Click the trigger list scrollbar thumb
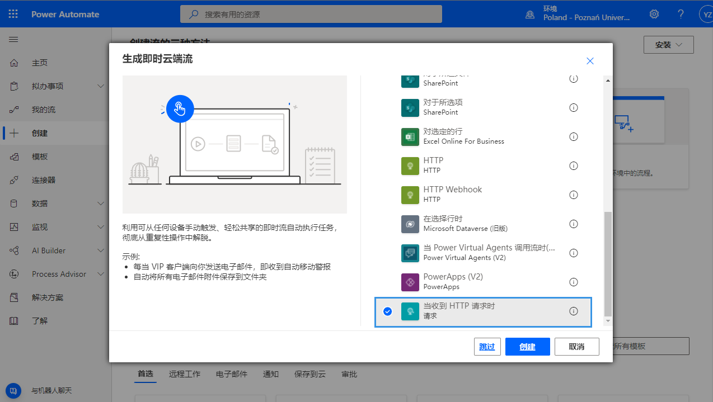 [608, 264]
